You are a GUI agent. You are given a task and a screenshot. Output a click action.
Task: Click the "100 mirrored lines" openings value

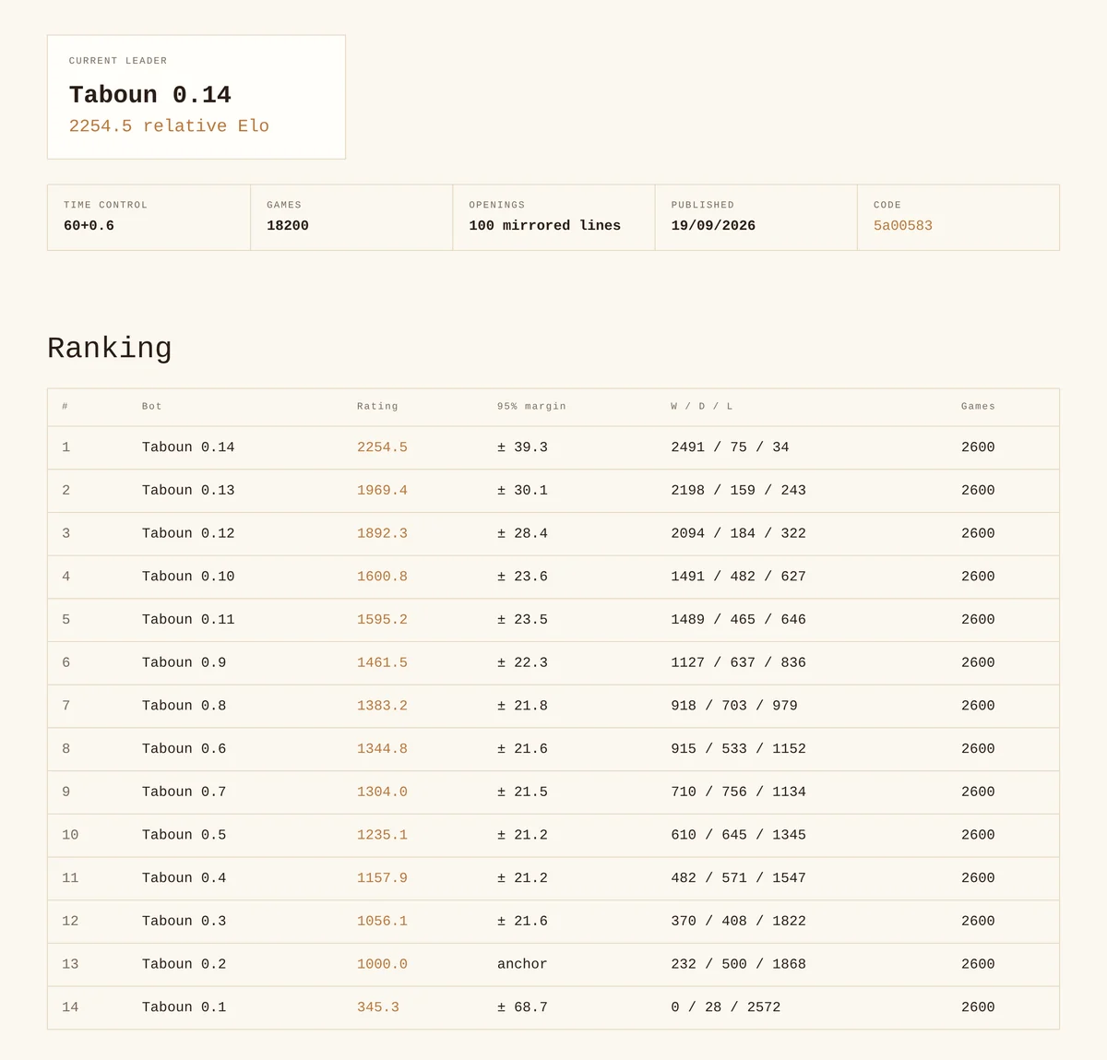point(544,226)
